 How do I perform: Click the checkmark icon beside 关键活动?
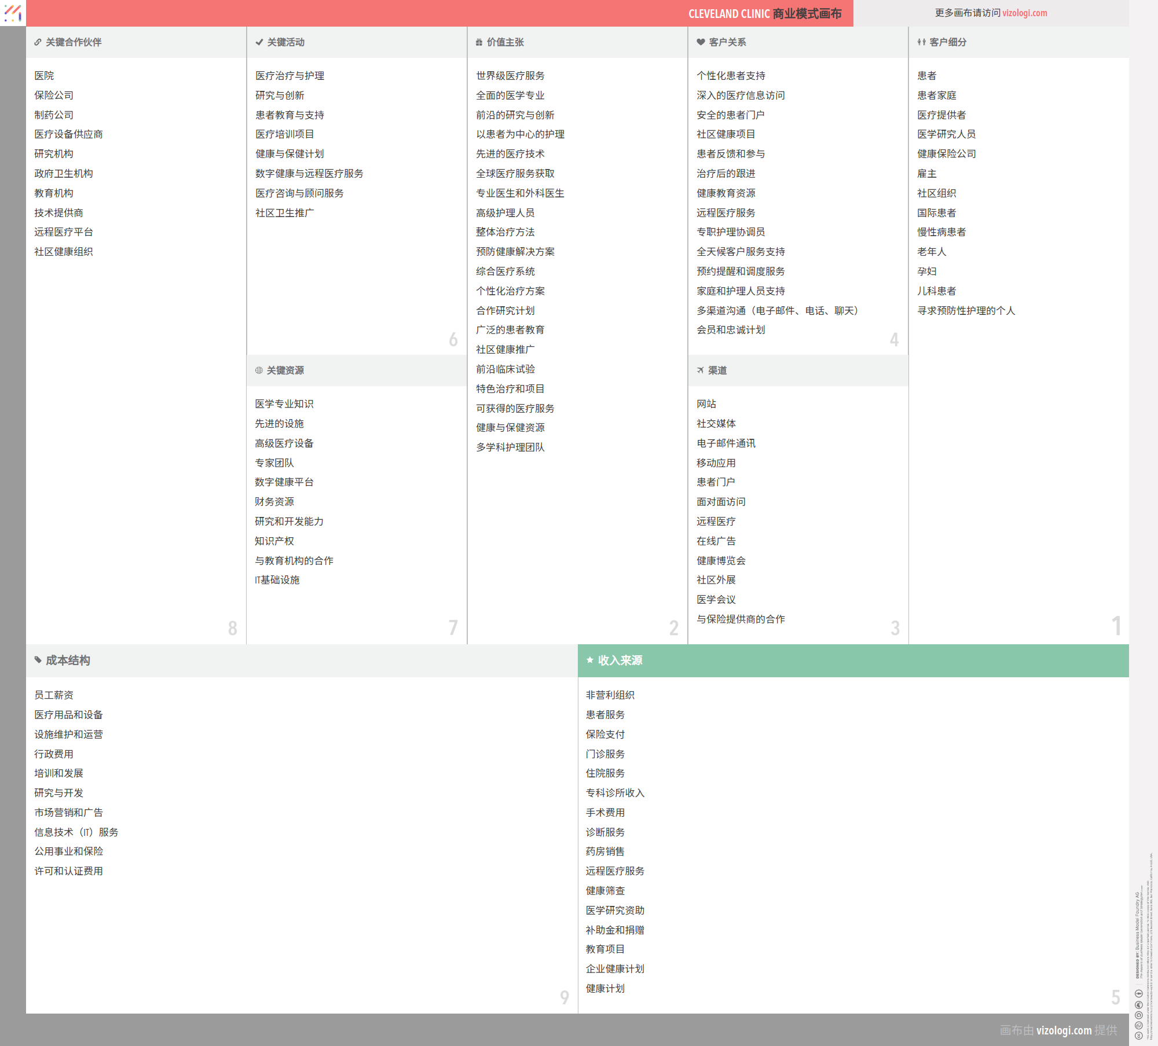click(259, 42)
